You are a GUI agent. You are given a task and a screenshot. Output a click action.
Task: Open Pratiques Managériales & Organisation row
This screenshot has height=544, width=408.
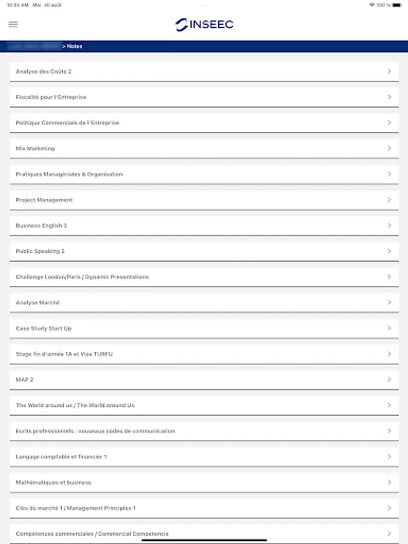pos(70,174)
